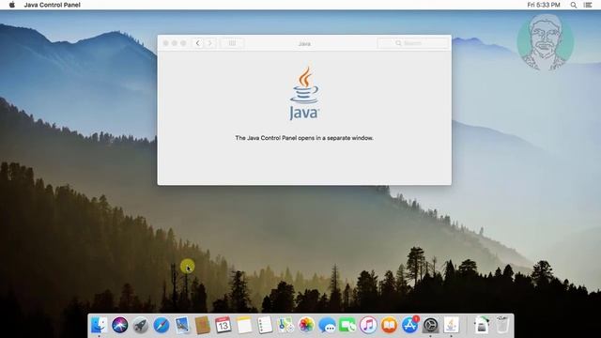Open Messages speech bubble icon in dock
This screenshot has height=338, width=601.
click(327, 326)
